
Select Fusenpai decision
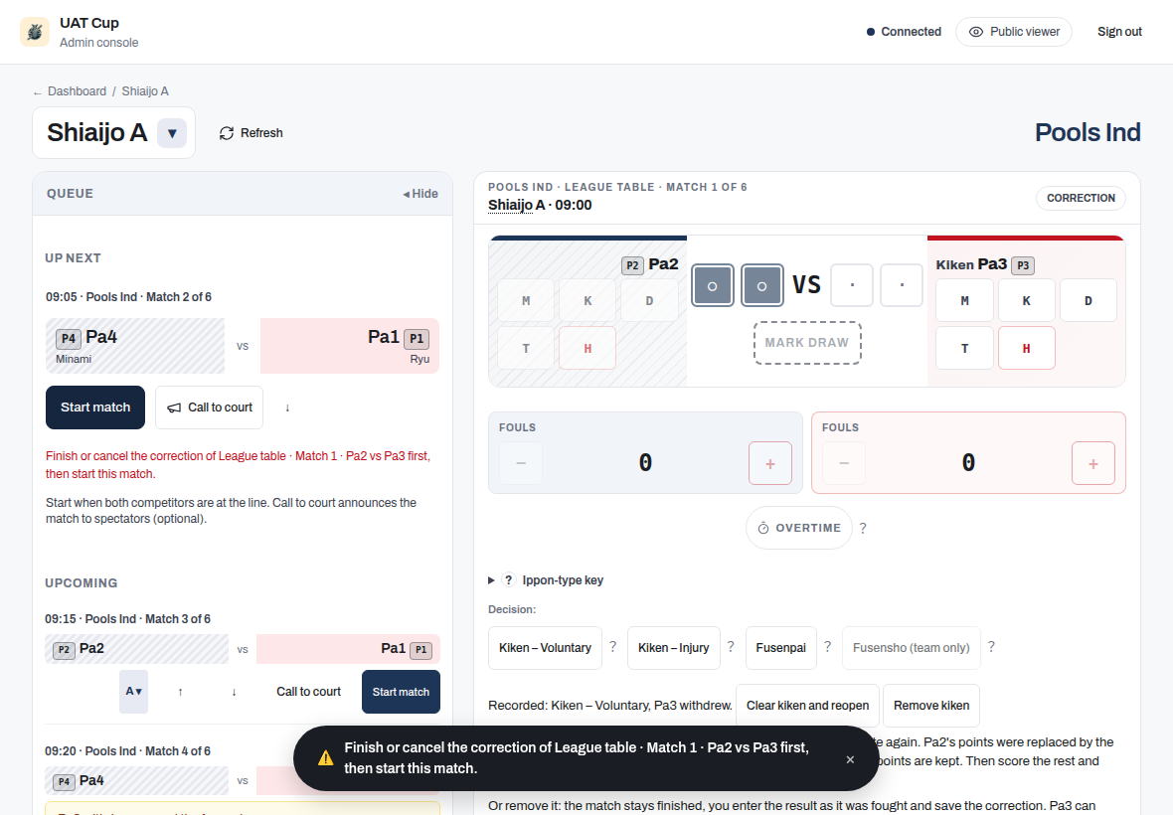pyautogui.click(x=781, y=647)
